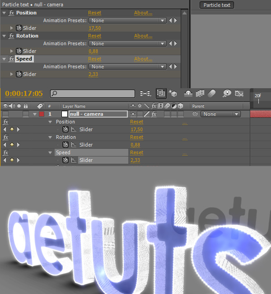Toggle hide shy layers button

click(188, 93)
